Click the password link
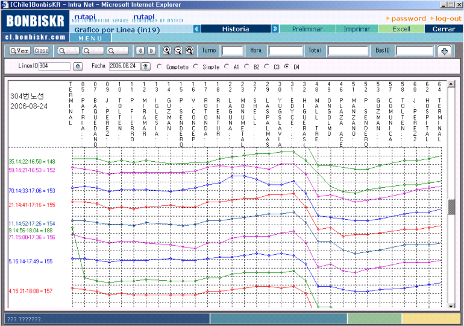This screenshot has width=464, height=326. coord(409,19)
